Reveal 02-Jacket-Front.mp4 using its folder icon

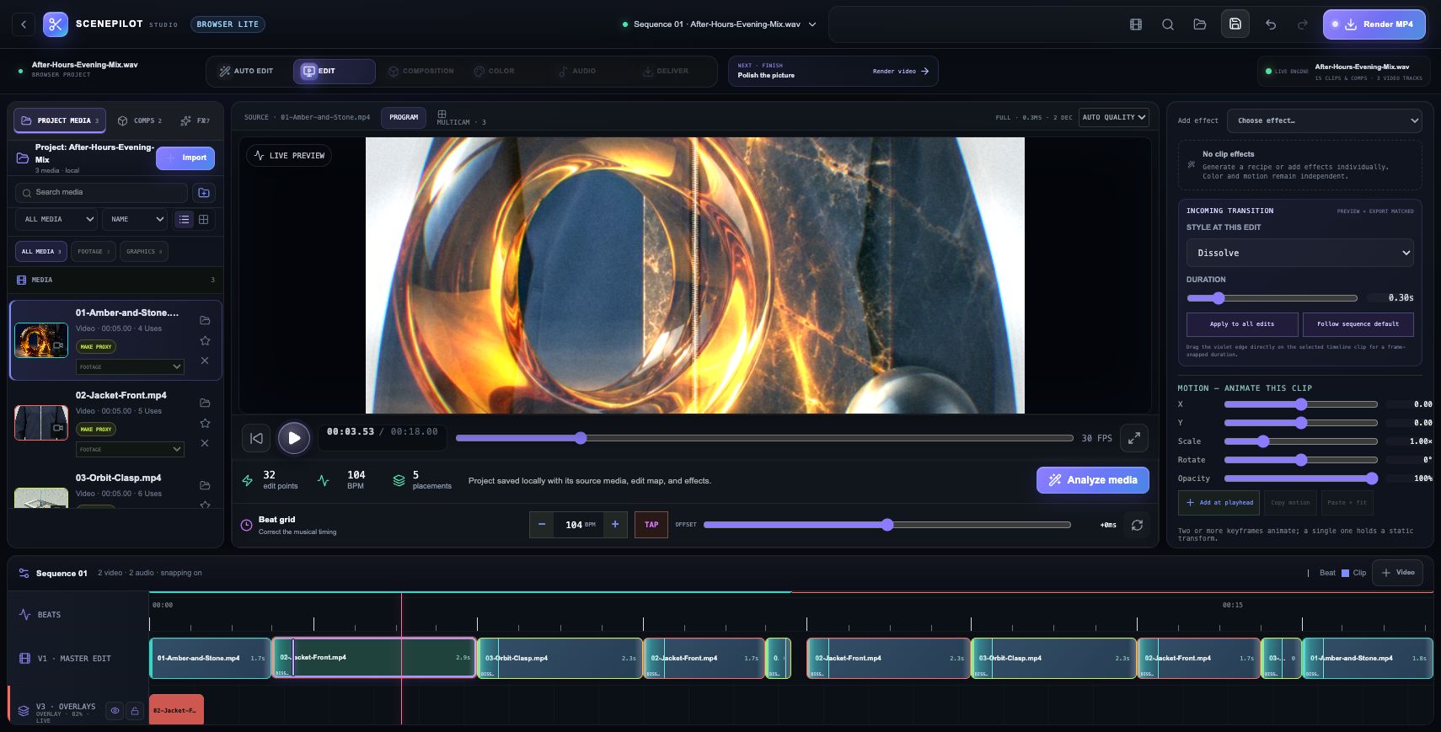(205, 403)
